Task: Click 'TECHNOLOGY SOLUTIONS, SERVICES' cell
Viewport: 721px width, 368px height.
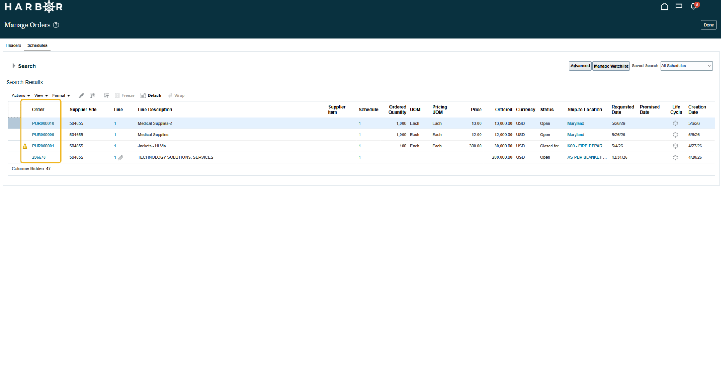Action: coord(175,158)
